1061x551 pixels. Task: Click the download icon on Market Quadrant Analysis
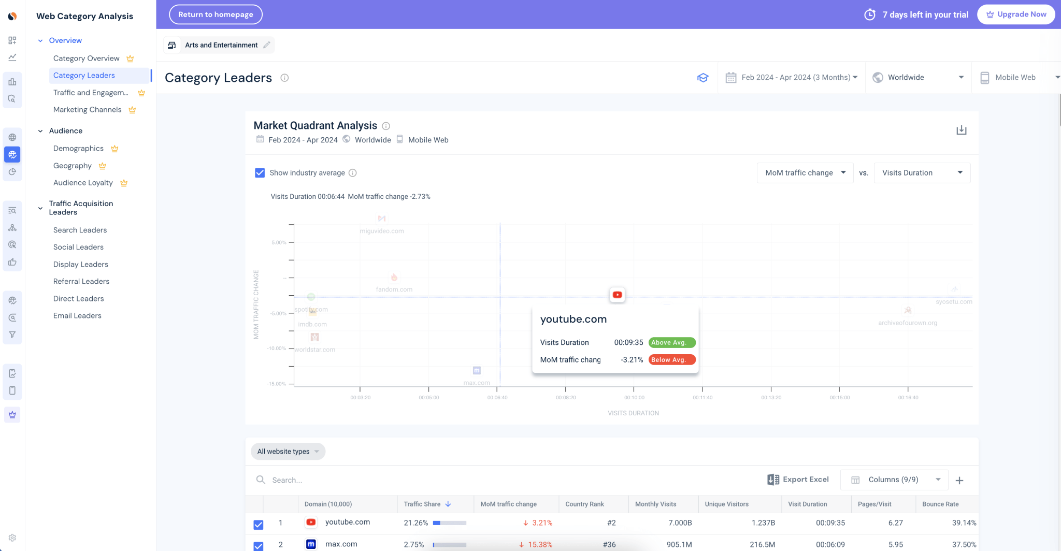point(962,130)
